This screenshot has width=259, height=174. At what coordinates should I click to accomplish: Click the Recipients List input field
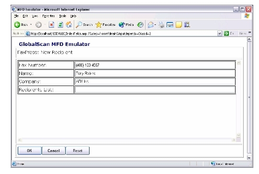pos(155,89)
